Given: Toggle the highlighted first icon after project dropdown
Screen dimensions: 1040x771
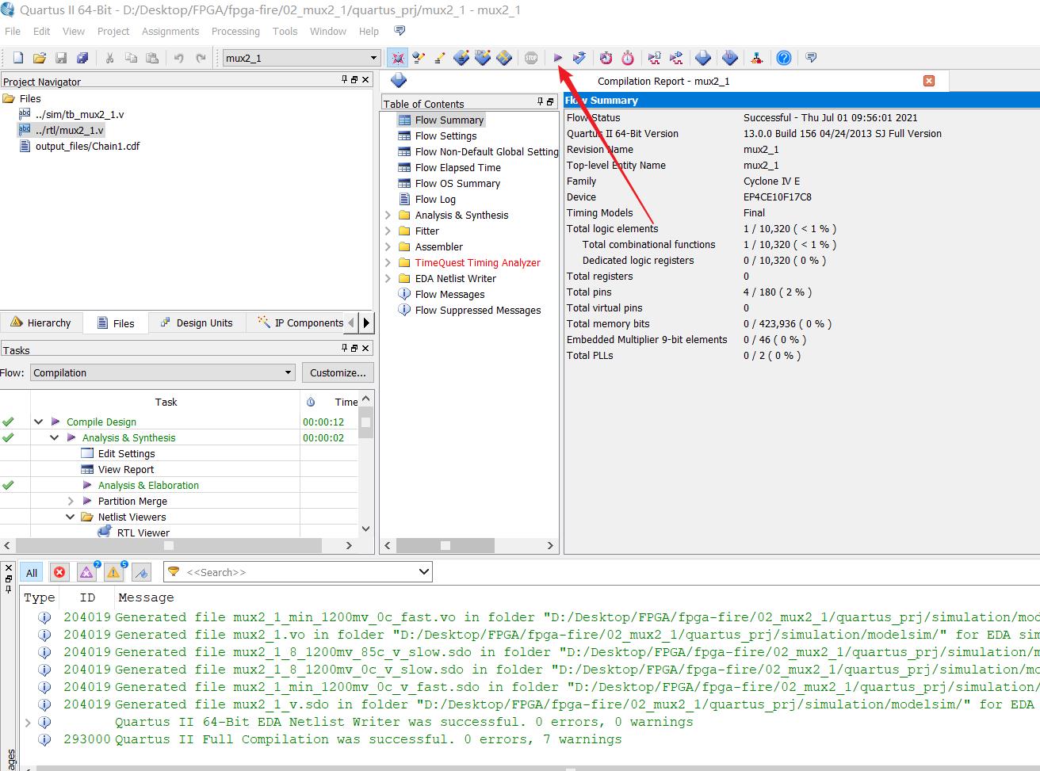Looking at the screenshot, I should pyautogui.click(x=397, y=58).
